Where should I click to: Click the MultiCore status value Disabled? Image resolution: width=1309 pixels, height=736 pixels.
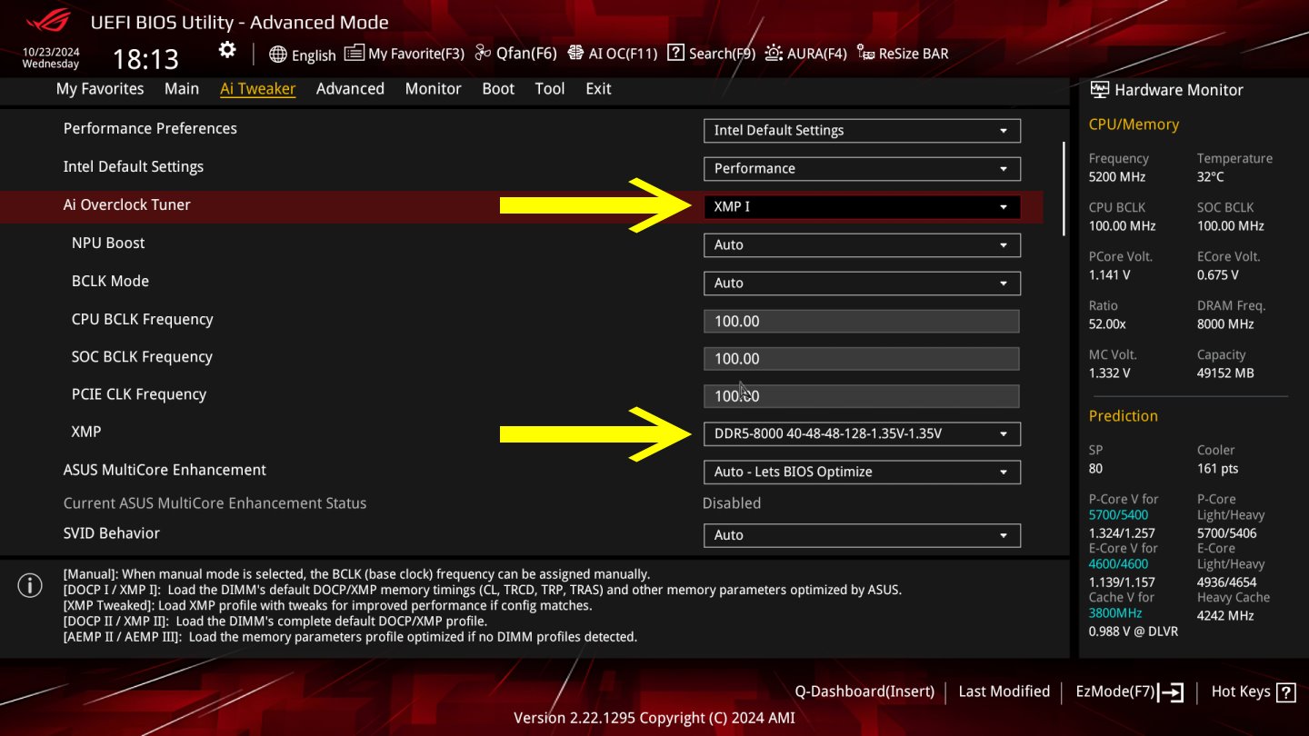(732, 503)
